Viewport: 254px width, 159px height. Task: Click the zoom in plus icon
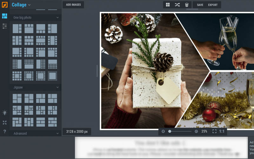click(x=196, y=131)
